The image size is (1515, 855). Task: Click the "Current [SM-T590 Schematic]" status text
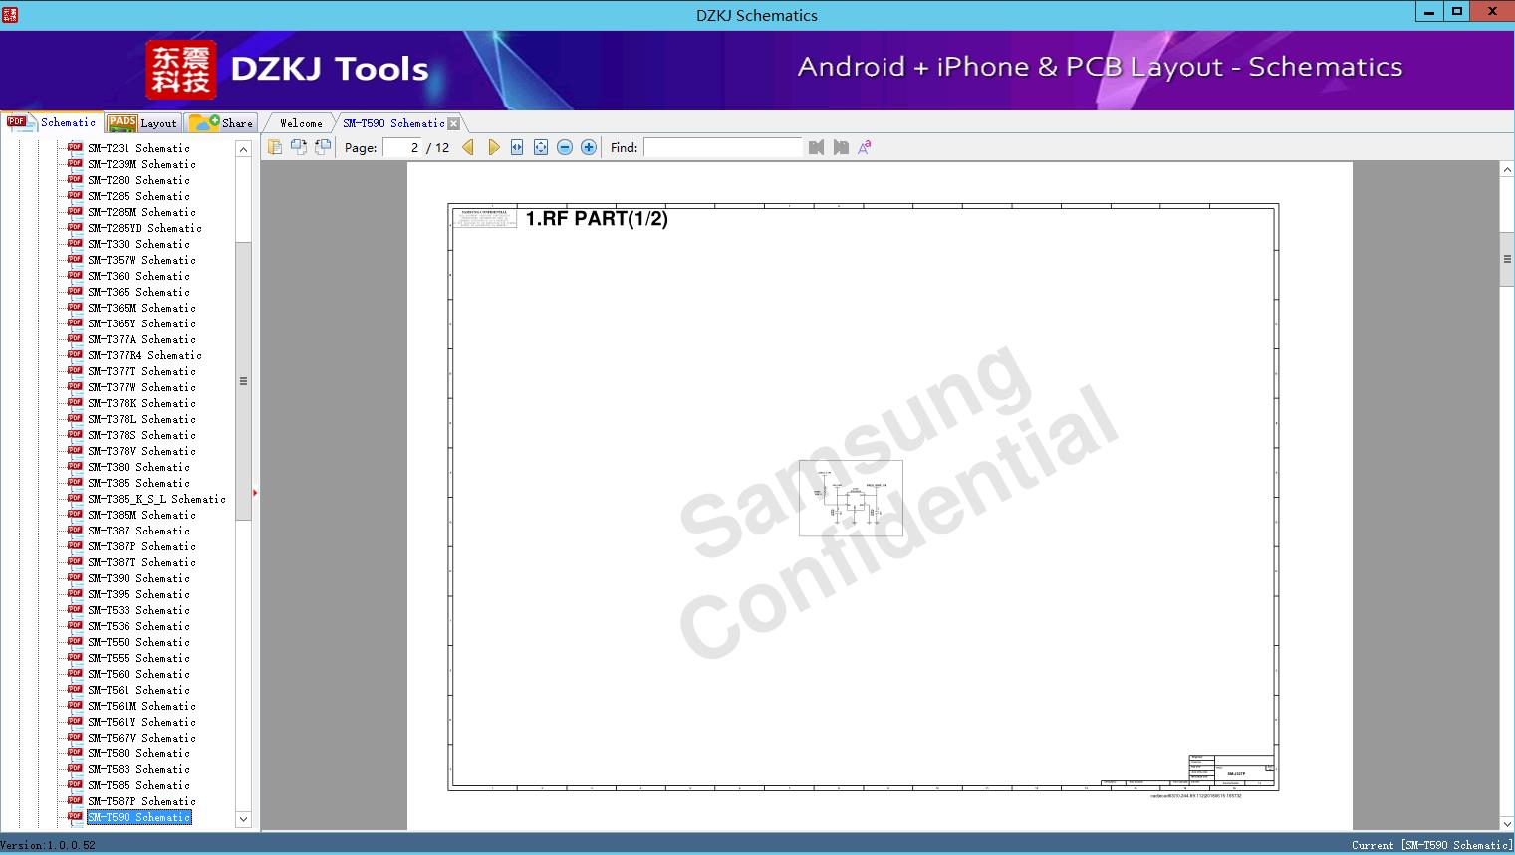[x=1431, y=845]
